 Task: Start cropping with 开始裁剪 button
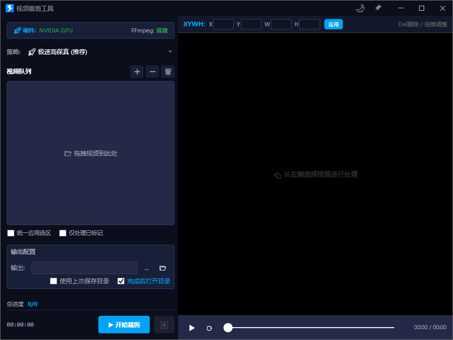(124, 325)
